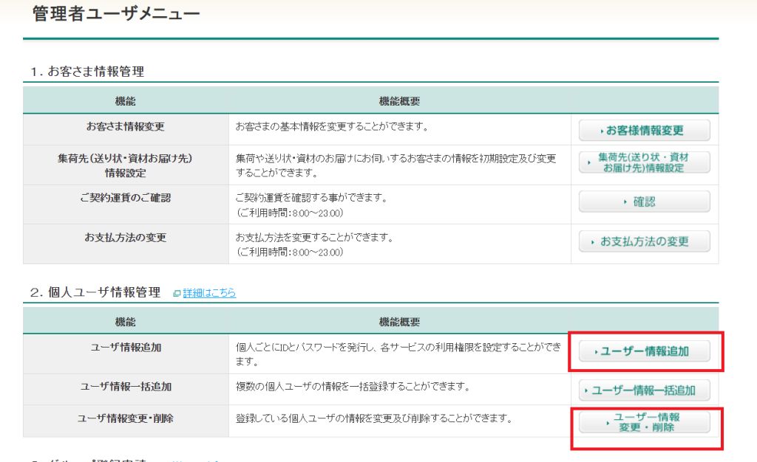Click the new-window icon beside 詳細はこちら
This screenshot has height=462, width=757.
177,294
